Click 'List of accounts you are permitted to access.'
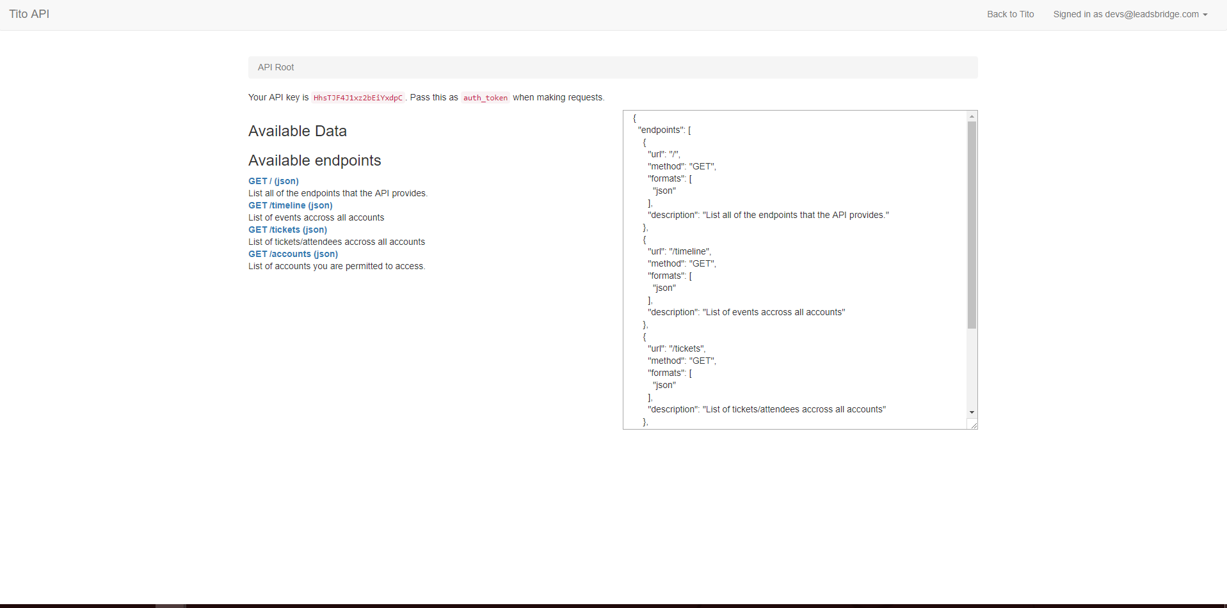The height and width of the screenshot is (608, 1227). coord(337,266)
